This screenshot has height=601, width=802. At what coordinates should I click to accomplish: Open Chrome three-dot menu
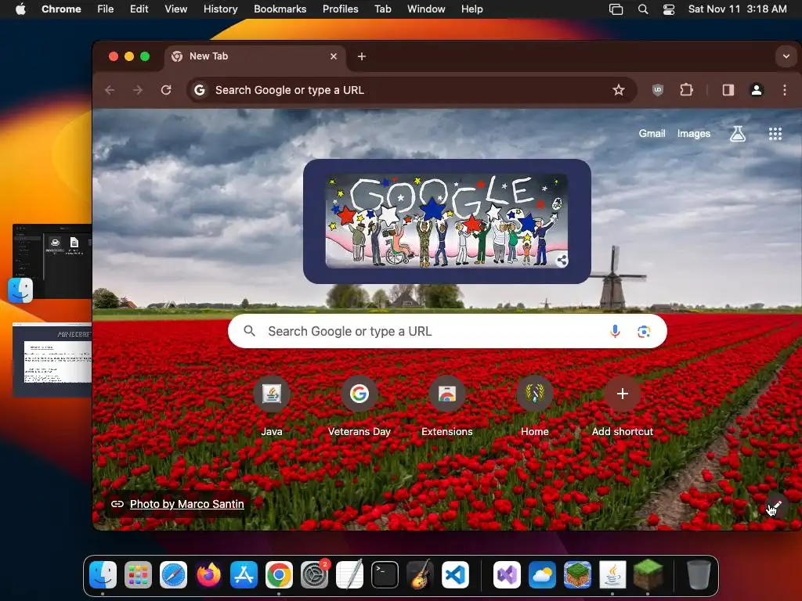coord(785,90)
